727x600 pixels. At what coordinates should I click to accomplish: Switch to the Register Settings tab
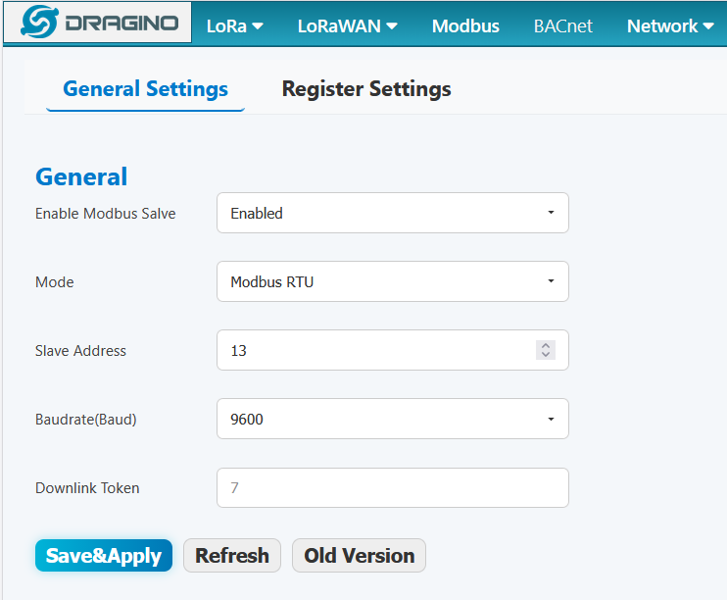pos(366,89)
